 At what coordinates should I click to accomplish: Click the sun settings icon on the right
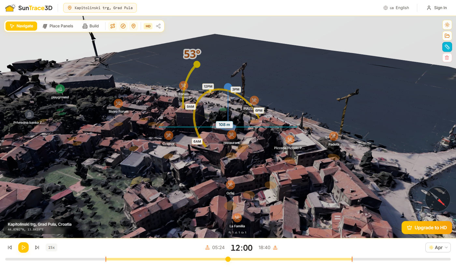(447, 25)
